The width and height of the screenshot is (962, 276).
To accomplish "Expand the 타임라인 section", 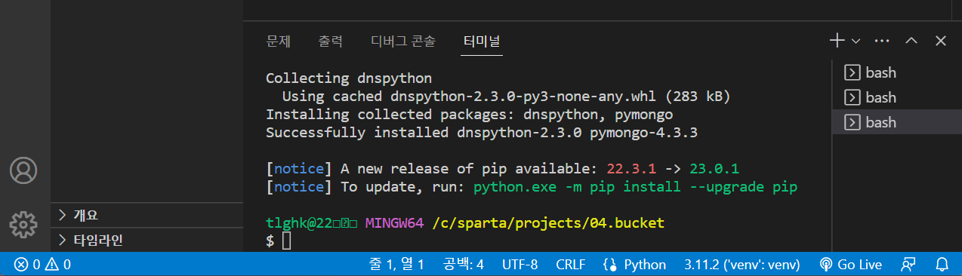I will coord(146,241).
